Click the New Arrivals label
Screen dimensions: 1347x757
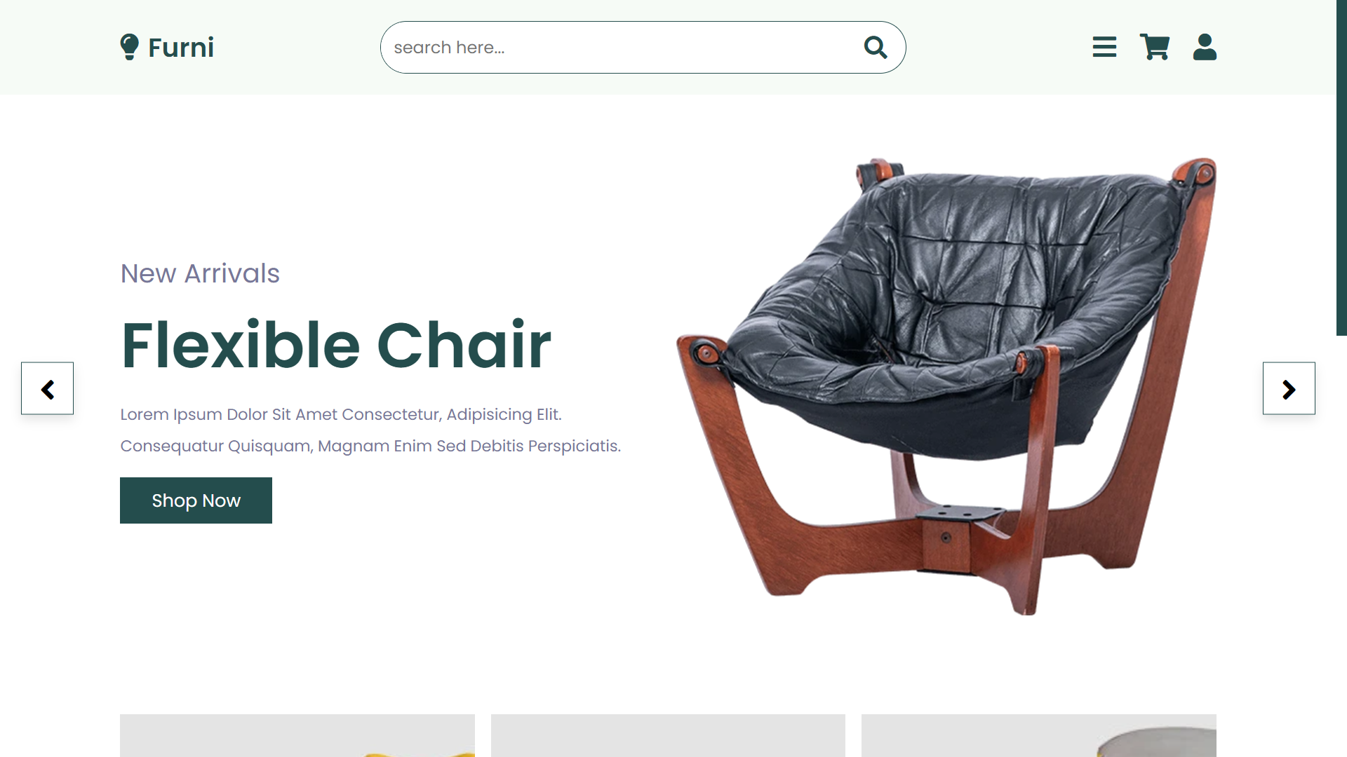(x=200, y=273)
